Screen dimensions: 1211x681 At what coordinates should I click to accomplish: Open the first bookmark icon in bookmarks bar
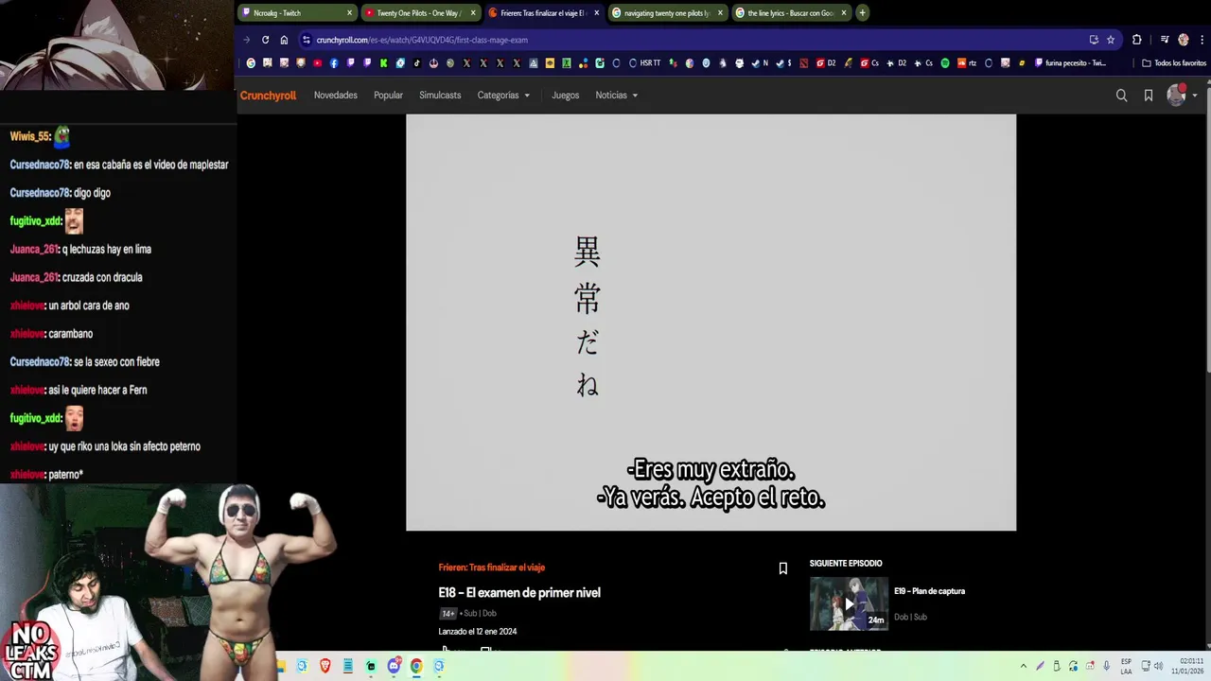[251, 63]
